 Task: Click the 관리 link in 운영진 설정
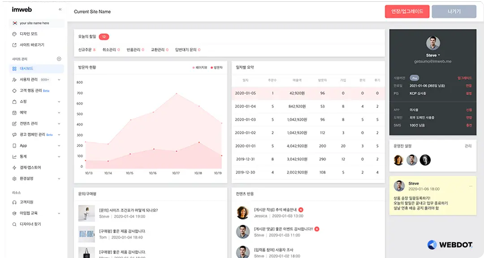(x=468, y=146)
